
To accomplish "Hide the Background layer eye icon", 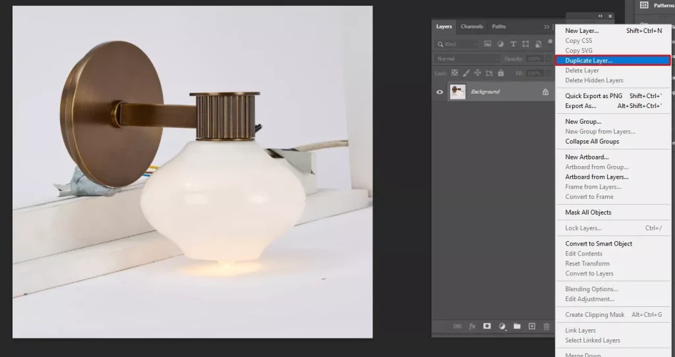I will click(440, 92).
